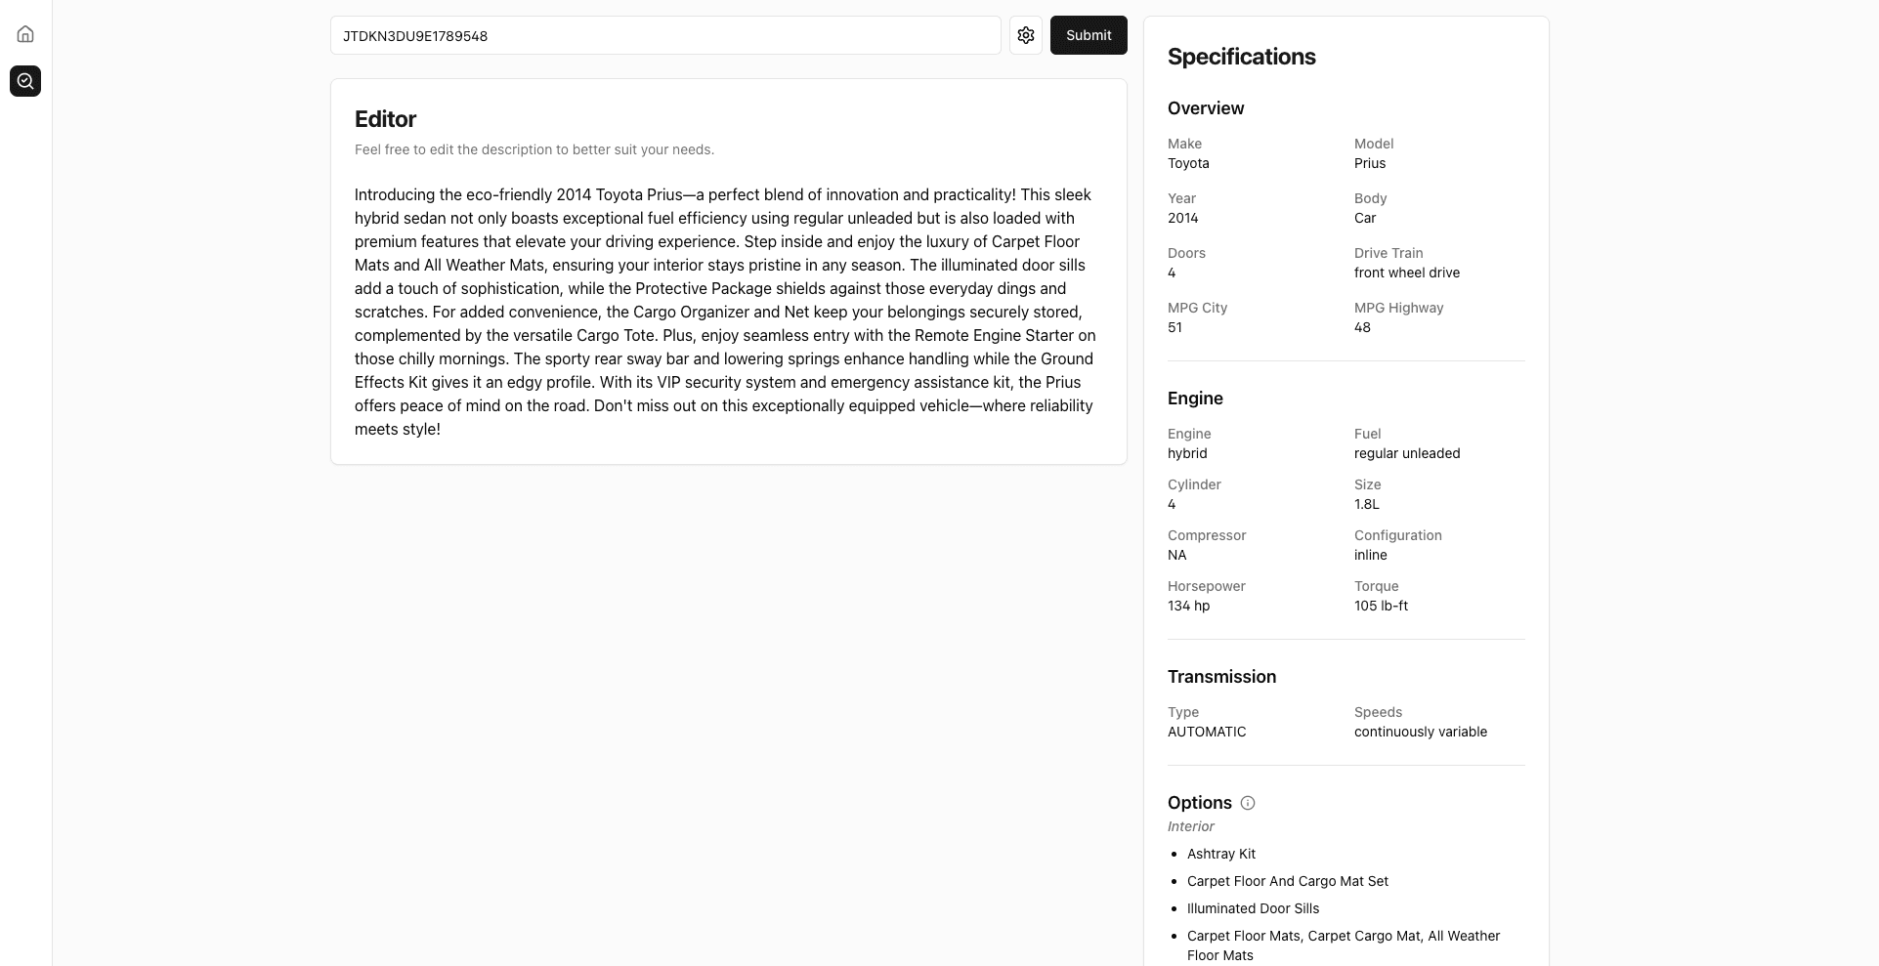Show info icon beside Options heading
The image size is (1879, 966).
[1248, 803]
